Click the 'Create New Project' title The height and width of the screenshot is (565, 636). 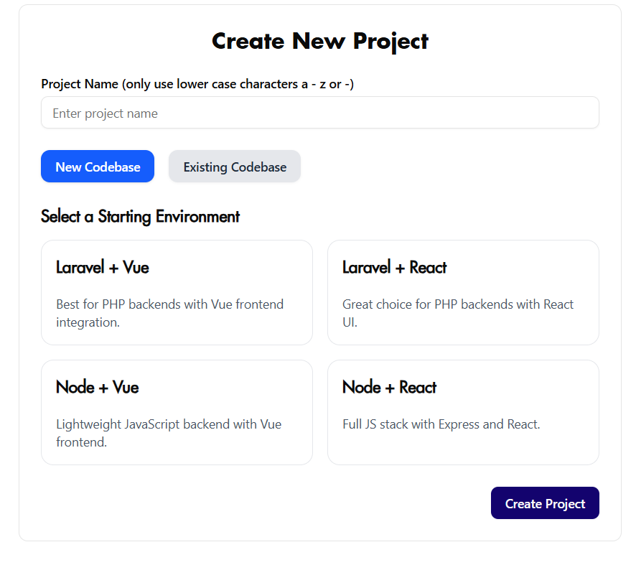[320, 42]
